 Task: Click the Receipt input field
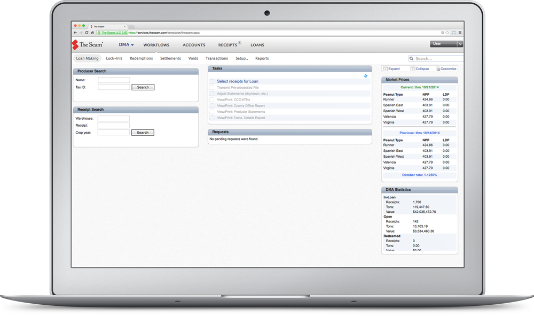point(113,126)
